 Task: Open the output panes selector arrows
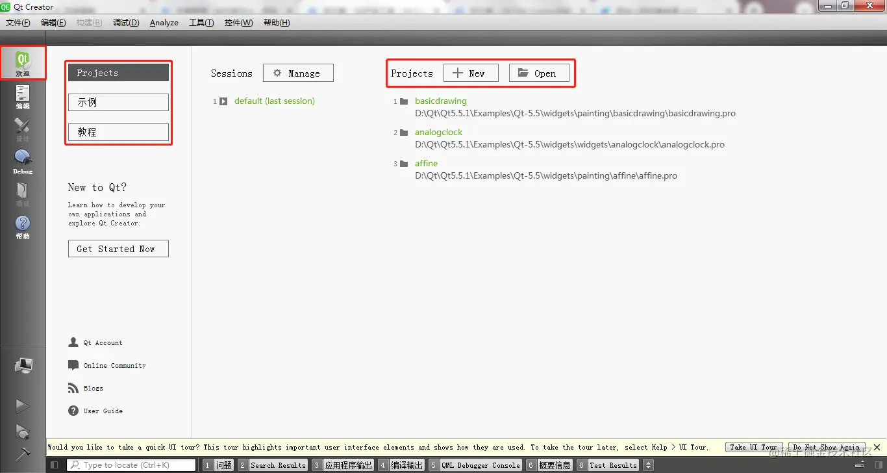point(648,465)
